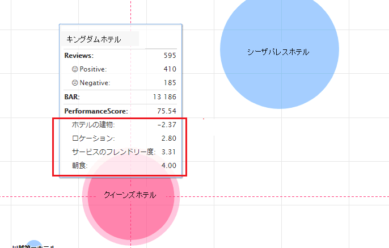Image resolution: width=389 pixels, height=248 pixels.
Task: Click the small blue bubble at bottom left
Action: 35,244
